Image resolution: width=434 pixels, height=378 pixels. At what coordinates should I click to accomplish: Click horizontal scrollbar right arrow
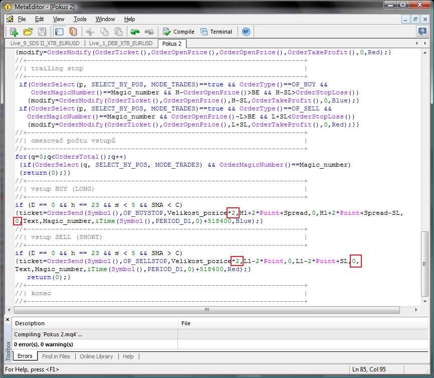click(416, 310)
